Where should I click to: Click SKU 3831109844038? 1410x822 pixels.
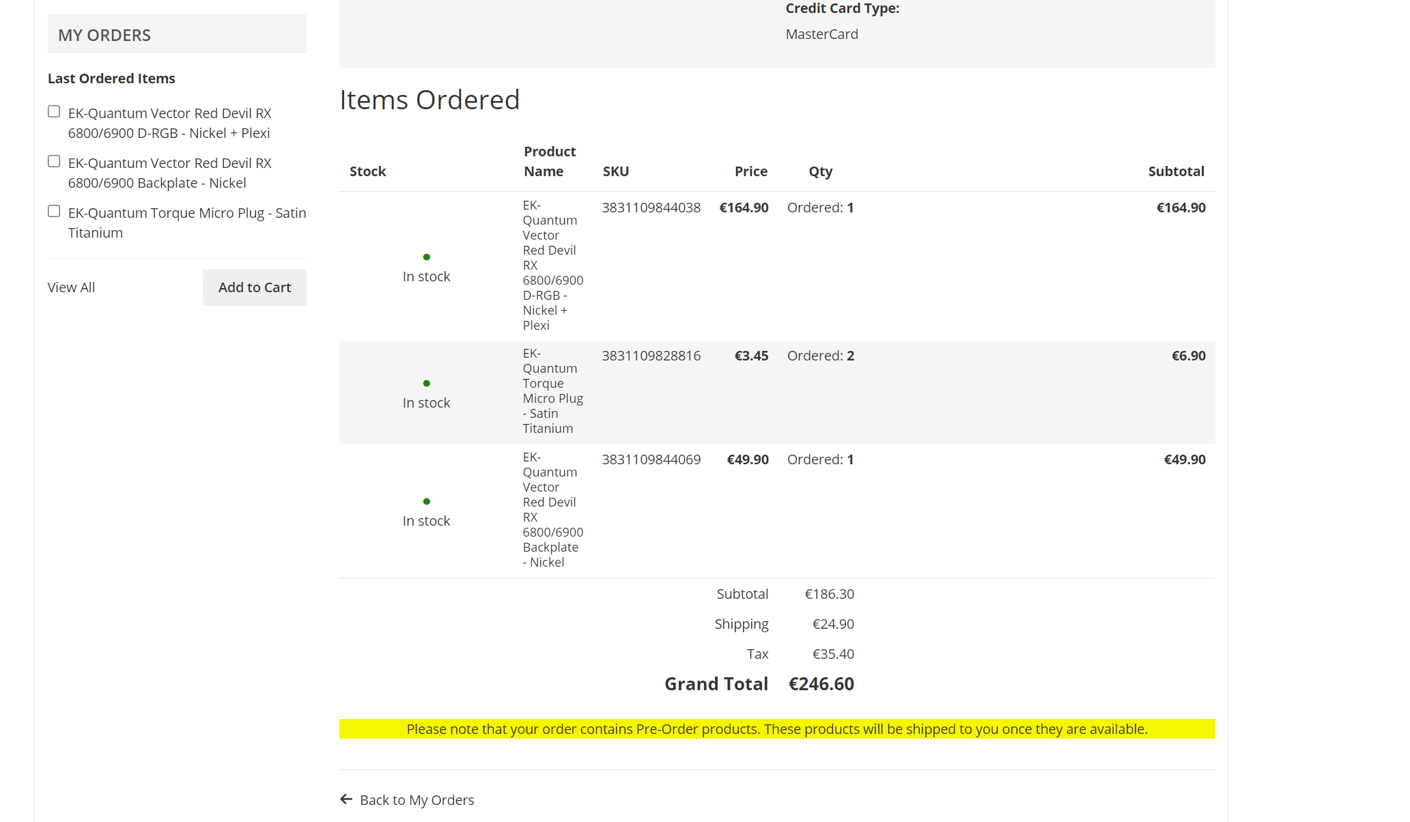pyautogui.click(x=651, y=208)
